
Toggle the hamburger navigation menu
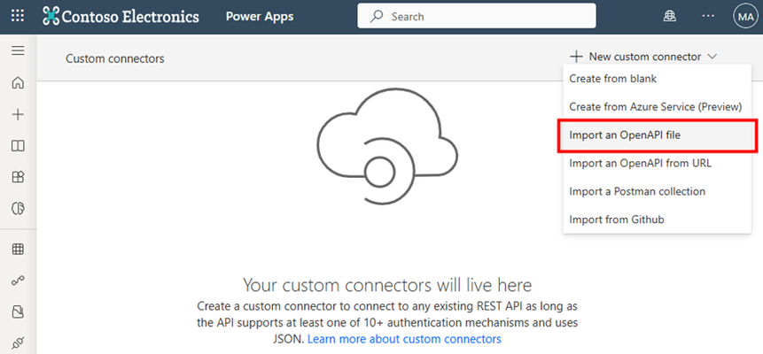18,50
